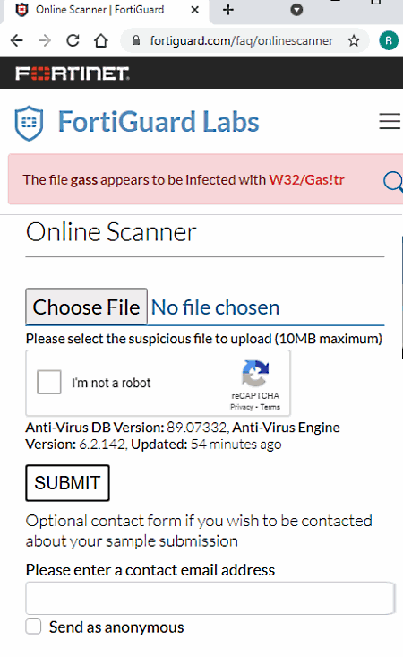The height and width of the screenshot is (657, 403).
Task: View site info via padlock icon
Action: (x=135, y=40)
